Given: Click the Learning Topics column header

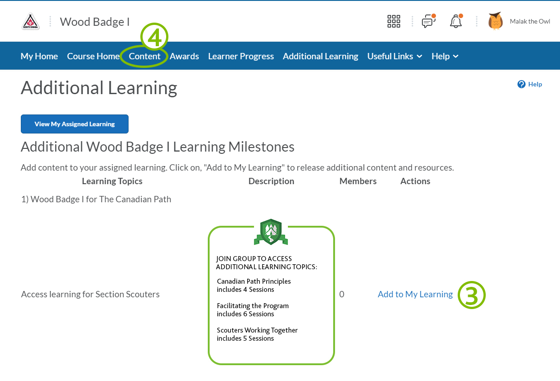Looking at the screenshot, I should (112, 181).
